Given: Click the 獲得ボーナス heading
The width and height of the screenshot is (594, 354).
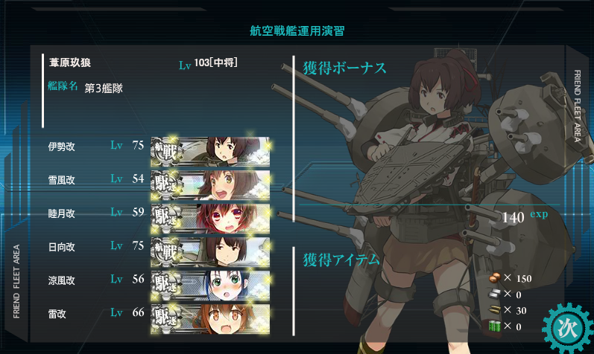Looking at the screenshot, I should pyautogui.click(x=344, y=68).
